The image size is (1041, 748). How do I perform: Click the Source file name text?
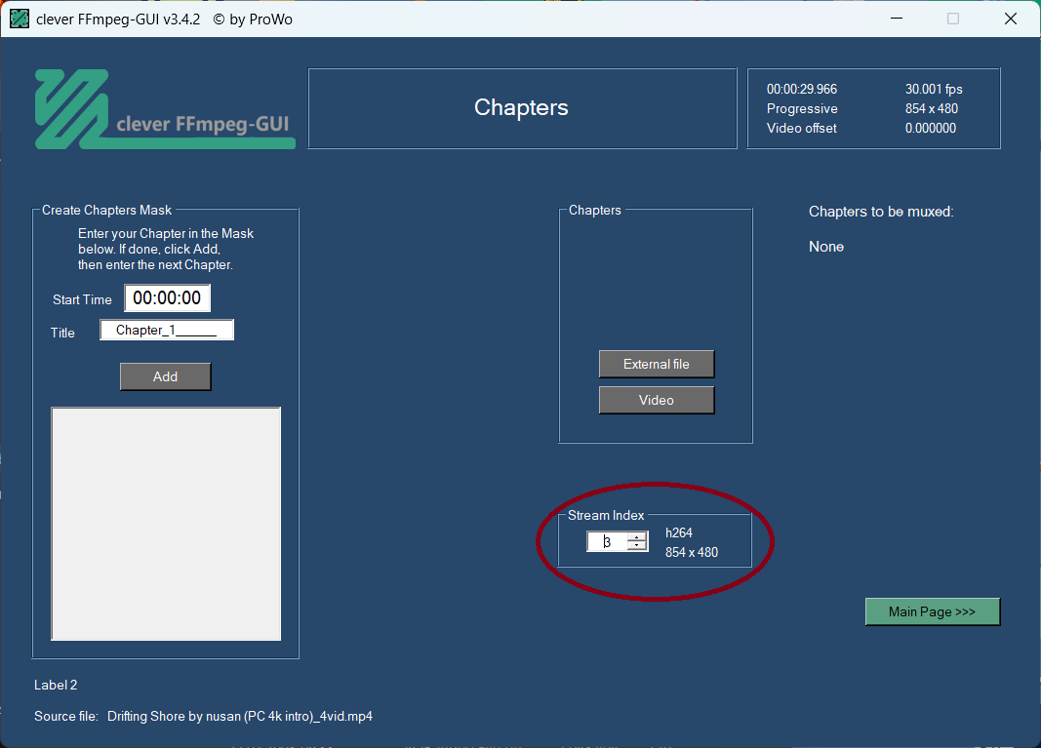click(x=240, y=716)
